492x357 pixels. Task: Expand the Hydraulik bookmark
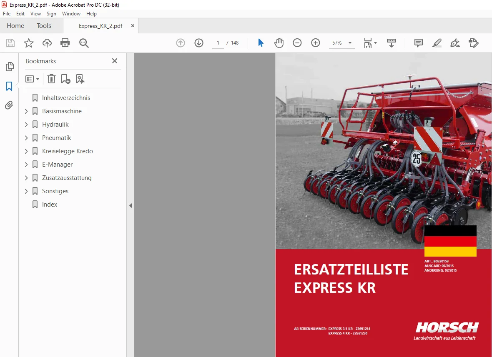pos(26,125)
